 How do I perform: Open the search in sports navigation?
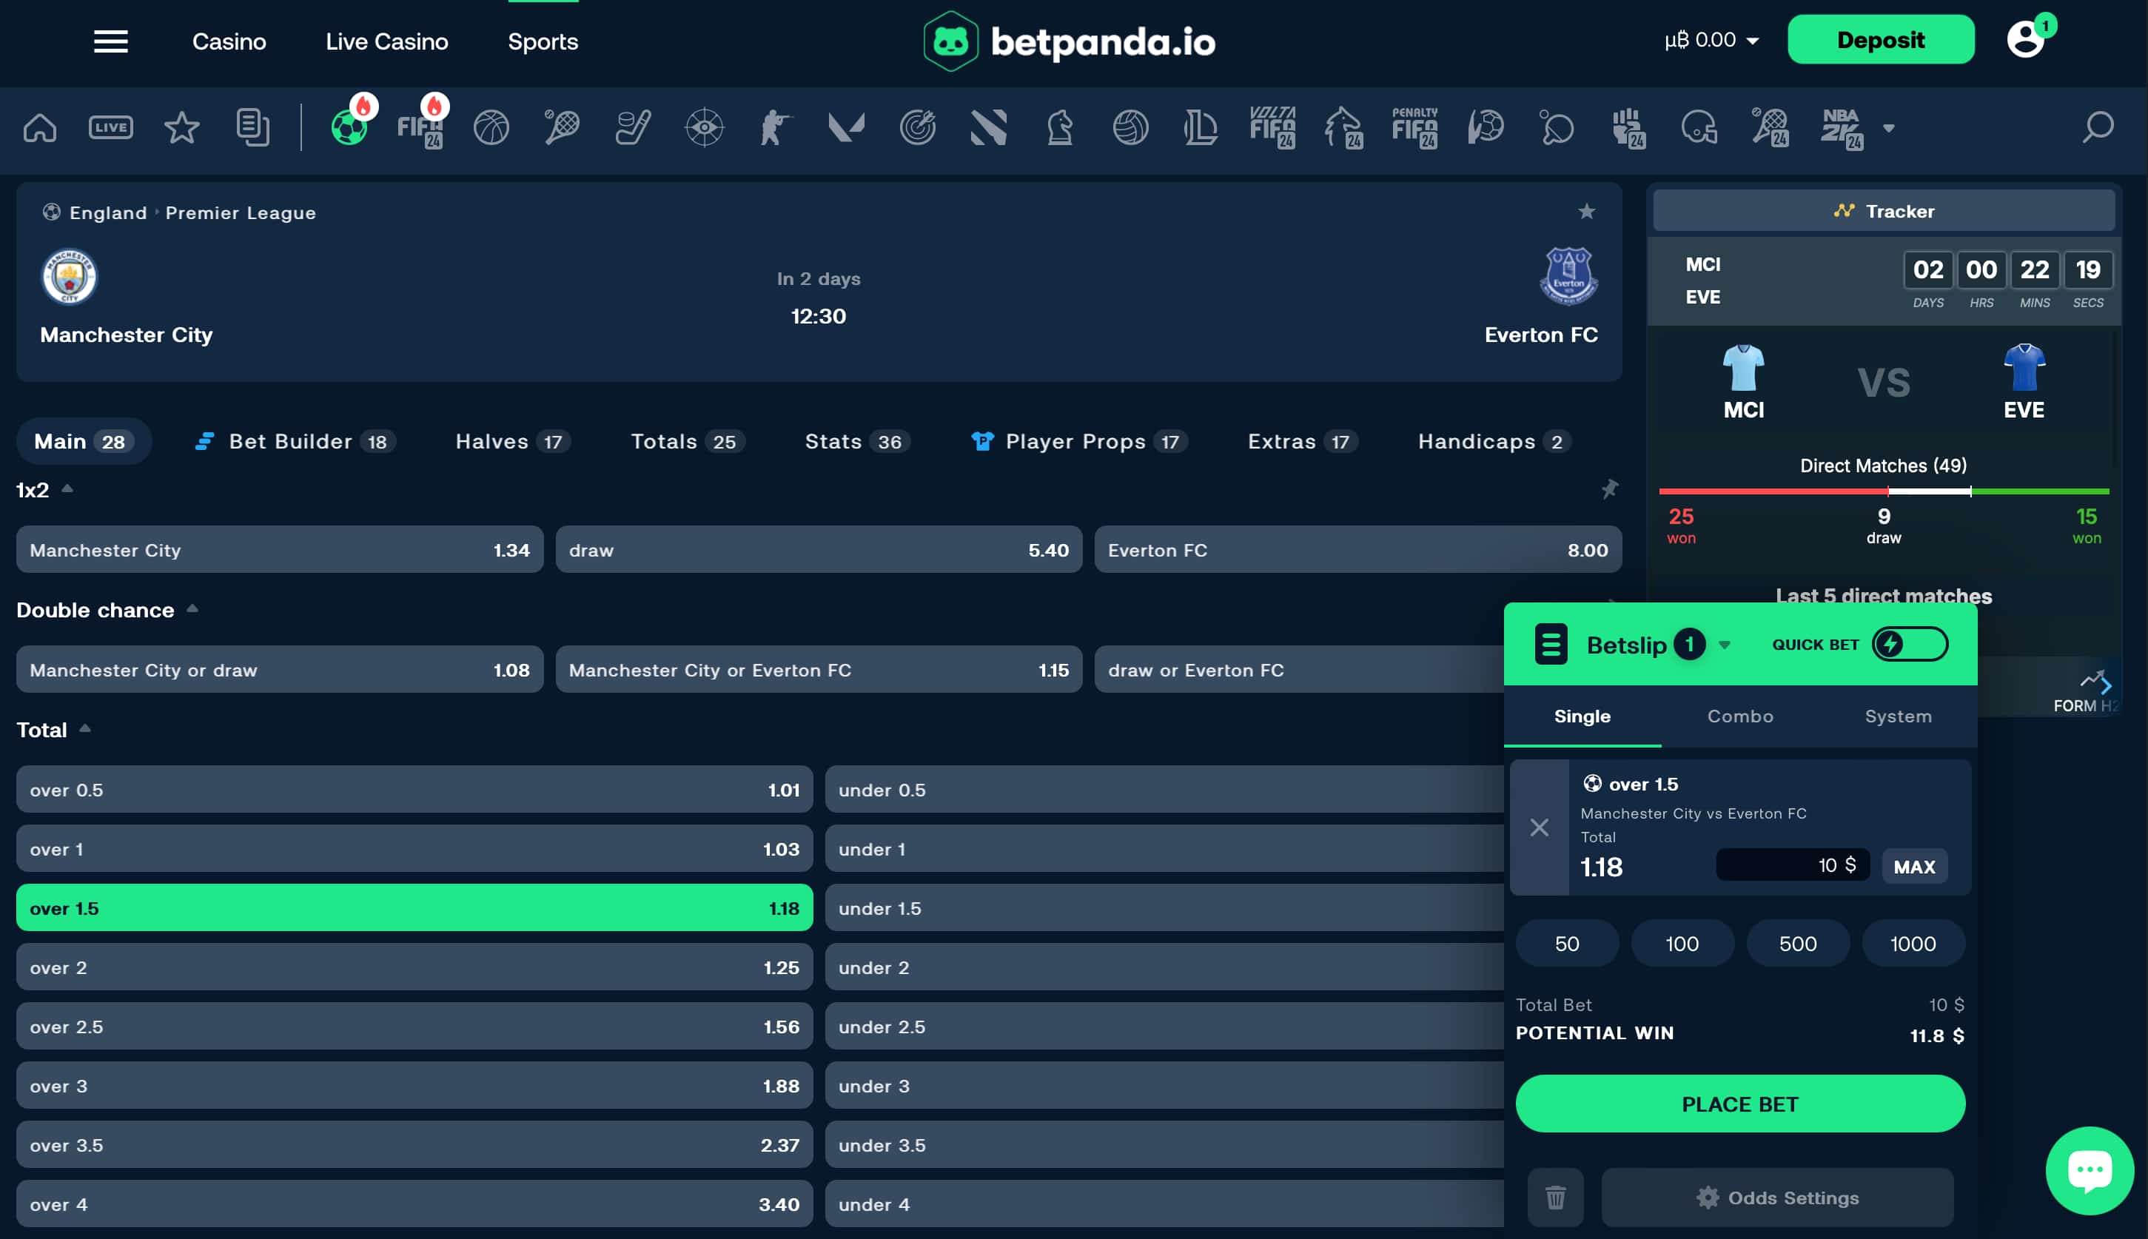2098,127
